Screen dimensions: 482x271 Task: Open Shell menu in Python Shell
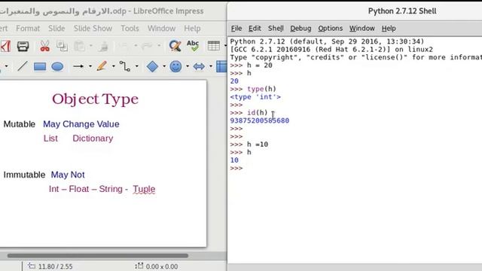tap(276, 29)
